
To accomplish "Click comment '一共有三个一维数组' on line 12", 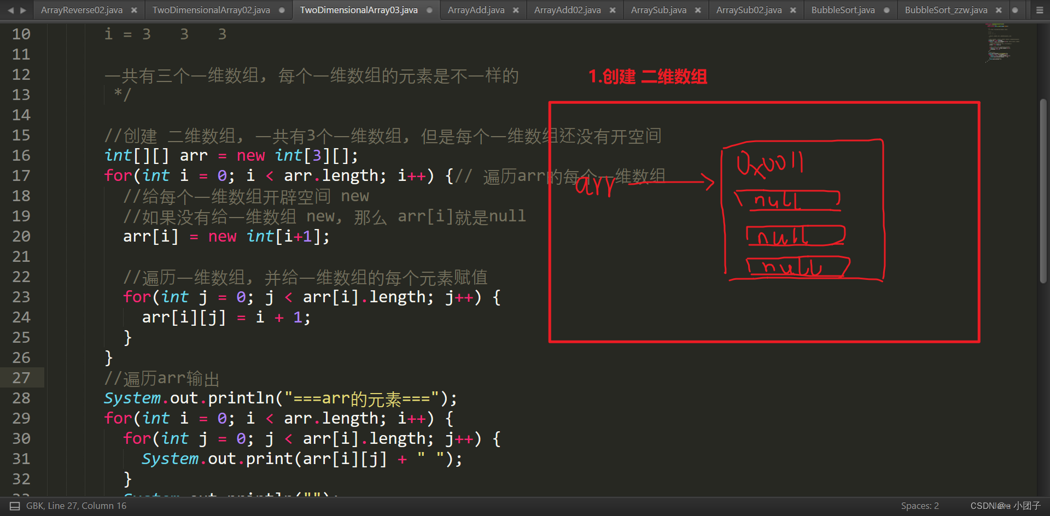I will [x=311, y=75].
